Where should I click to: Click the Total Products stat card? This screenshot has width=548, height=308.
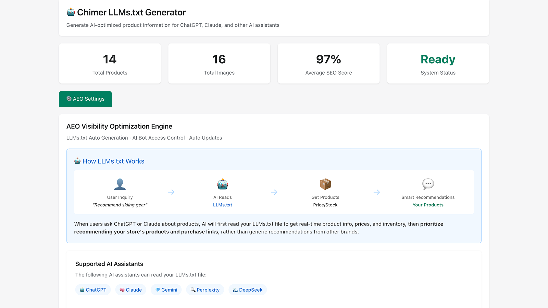110,64
